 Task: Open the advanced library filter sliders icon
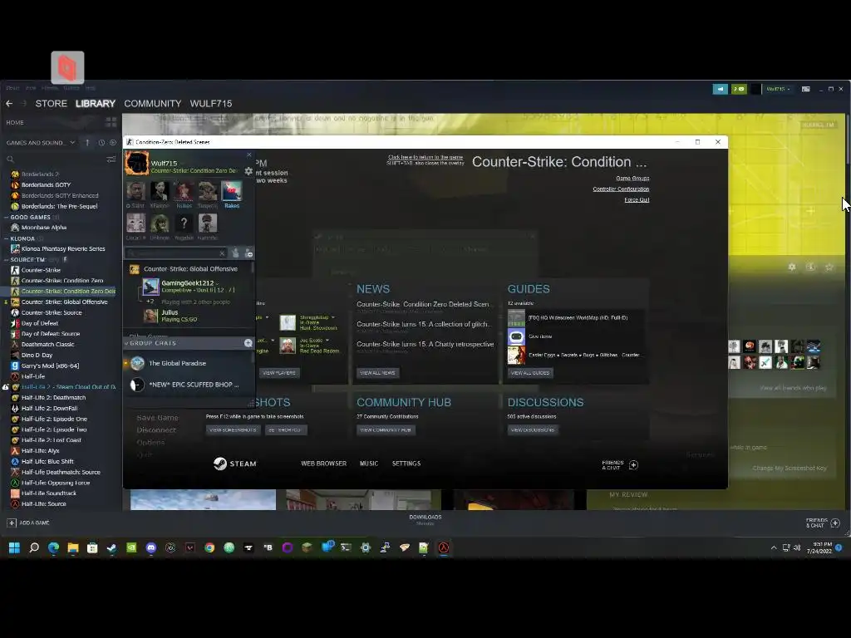click(111, 159)
